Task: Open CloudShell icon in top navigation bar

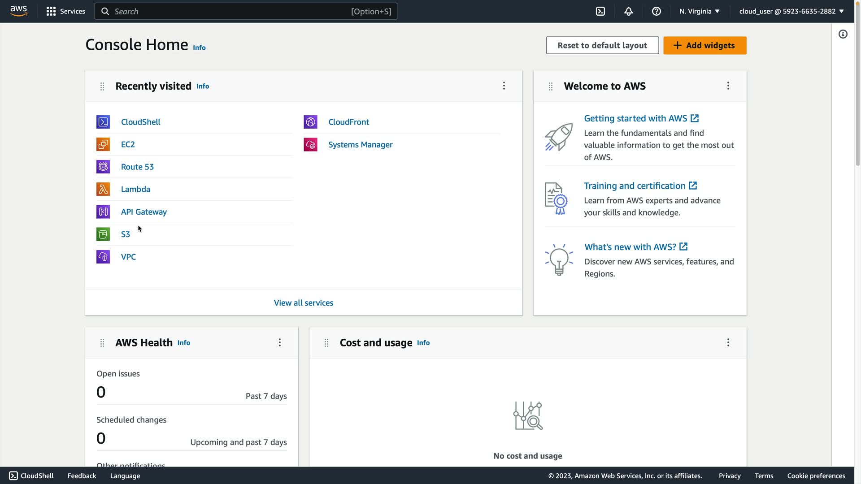Action: pyautogui.click(x=600, y=11)
